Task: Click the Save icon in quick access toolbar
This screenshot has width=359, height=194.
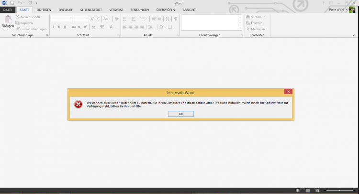Action: [12, 3]
